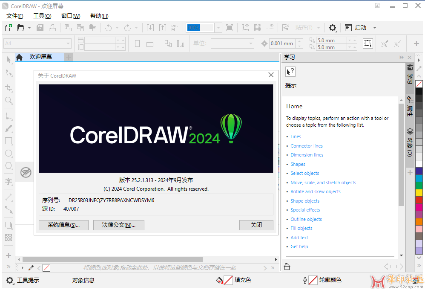
Task: Click the Learn panel vertical scrollbar
Action: pyautogui.click(x=401, y=154)
